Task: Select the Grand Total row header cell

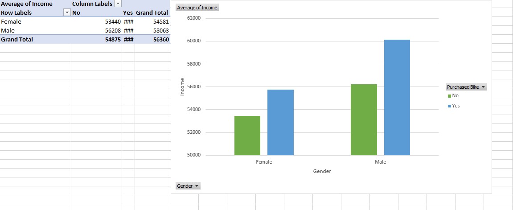Action: point(36,39)
